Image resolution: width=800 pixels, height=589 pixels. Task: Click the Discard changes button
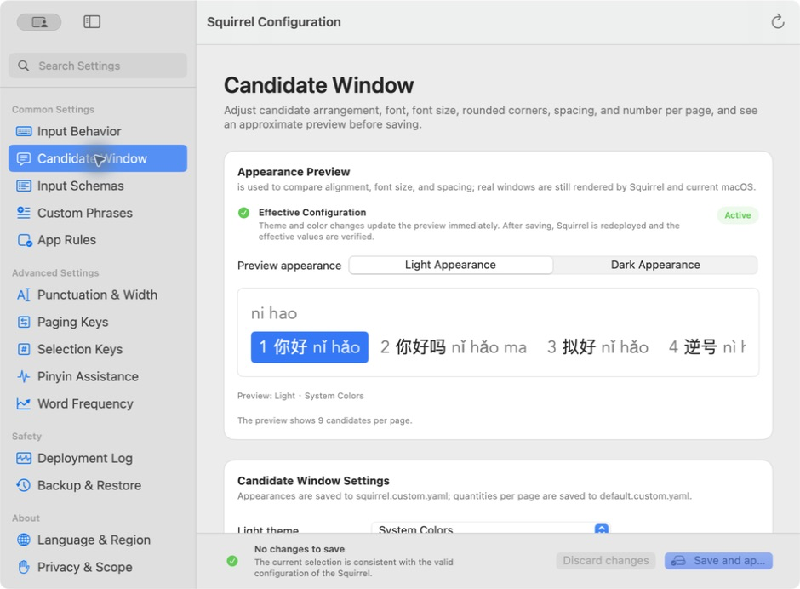click(x=606, y=560)
